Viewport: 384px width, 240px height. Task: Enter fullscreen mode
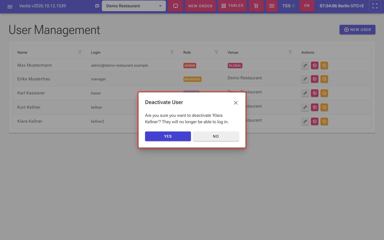375,6
